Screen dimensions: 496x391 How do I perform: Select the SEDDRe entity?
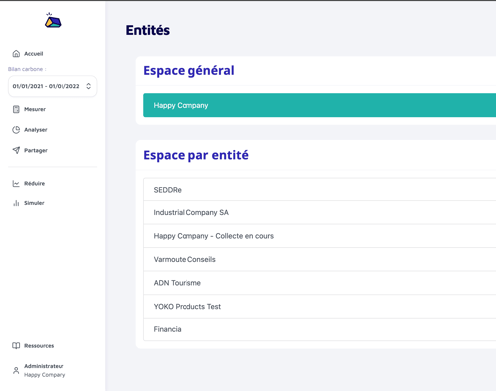point(319,190)
